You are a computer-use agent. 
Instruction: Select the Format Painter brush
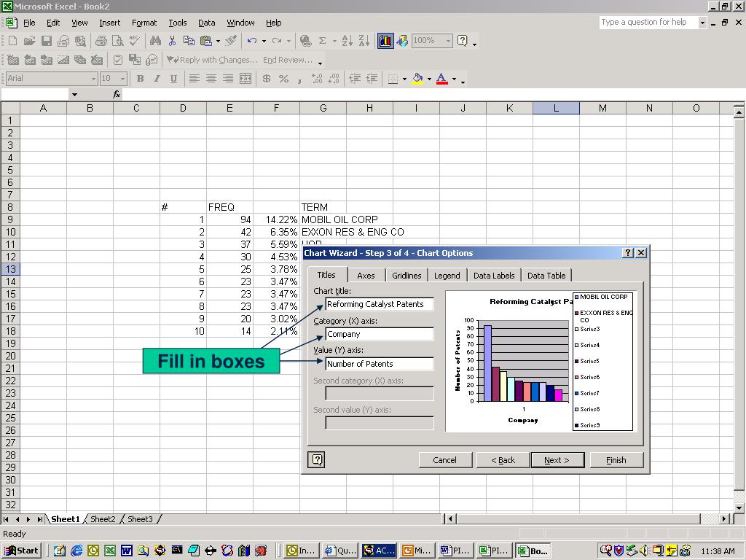click(x=231, y=41)
